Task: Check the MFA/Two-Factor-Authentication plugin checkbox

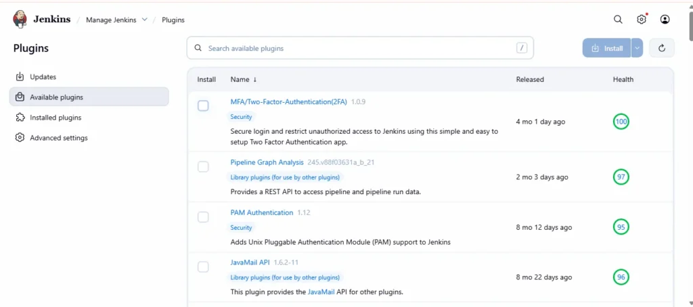Action: [203, 105]
